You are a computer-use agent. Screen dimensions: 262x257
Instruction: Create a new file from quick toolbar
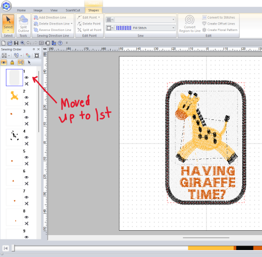pos(4,43)
